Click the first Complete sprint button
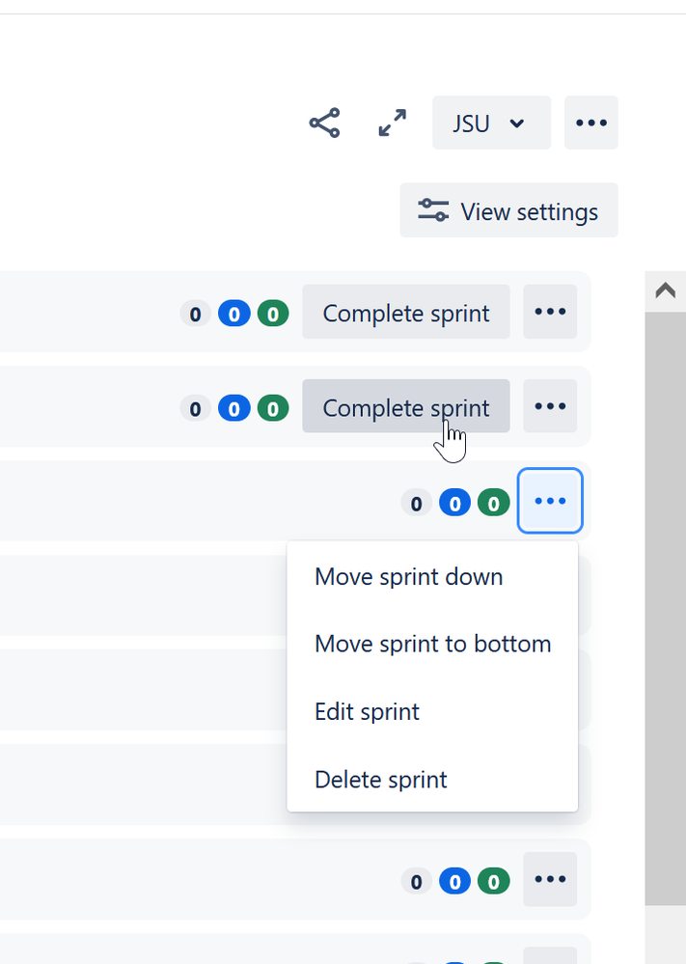 [x=406, y=312]
